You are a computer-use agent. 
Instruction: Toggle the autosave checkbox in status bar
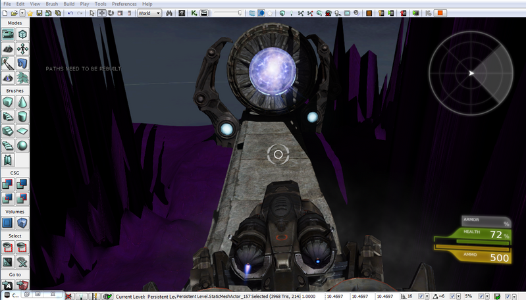click(508, 297)
